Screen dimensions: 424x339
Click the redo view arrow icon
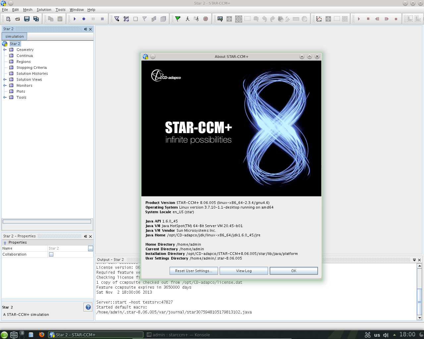[x=273, y=19]
